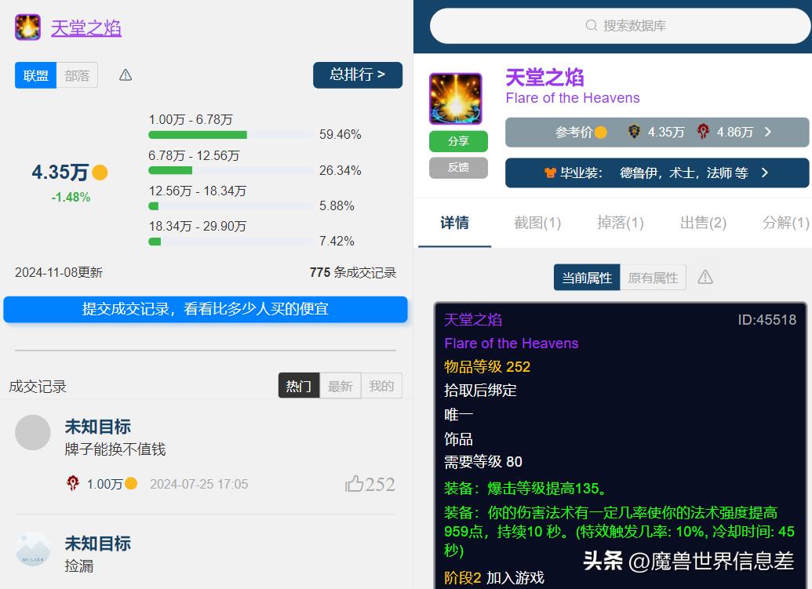Click the green 分享 button
This screenshot has height=589, width=812.
(x=458, y=141)
